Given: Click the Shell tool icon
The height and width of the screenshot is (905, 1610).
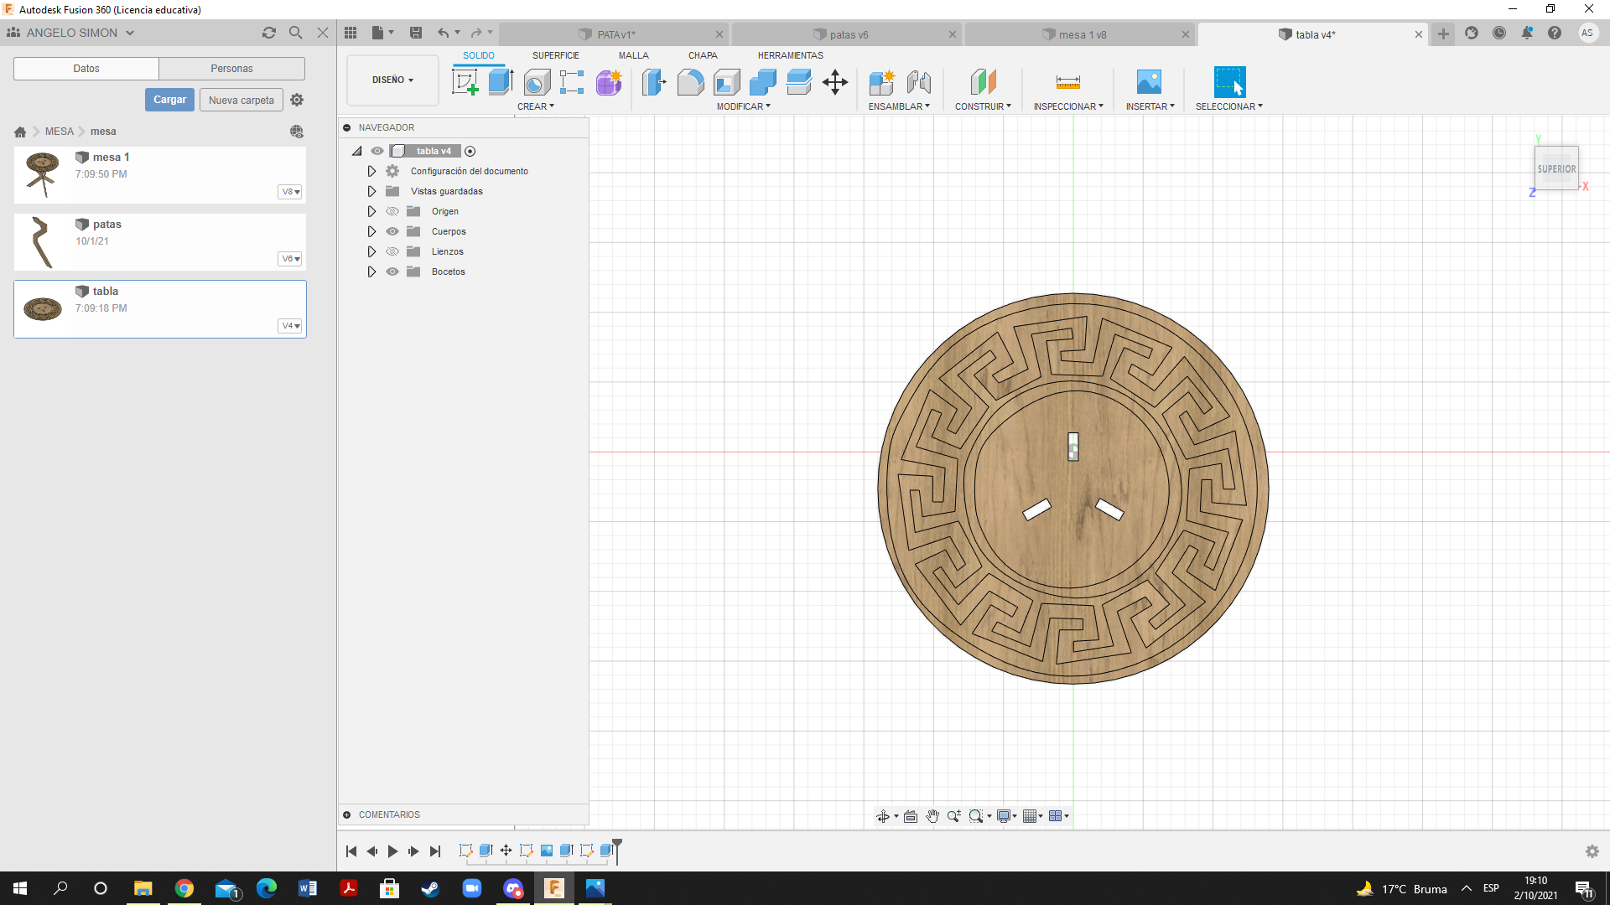Looking at the screenshot, I should click(727, 82).
